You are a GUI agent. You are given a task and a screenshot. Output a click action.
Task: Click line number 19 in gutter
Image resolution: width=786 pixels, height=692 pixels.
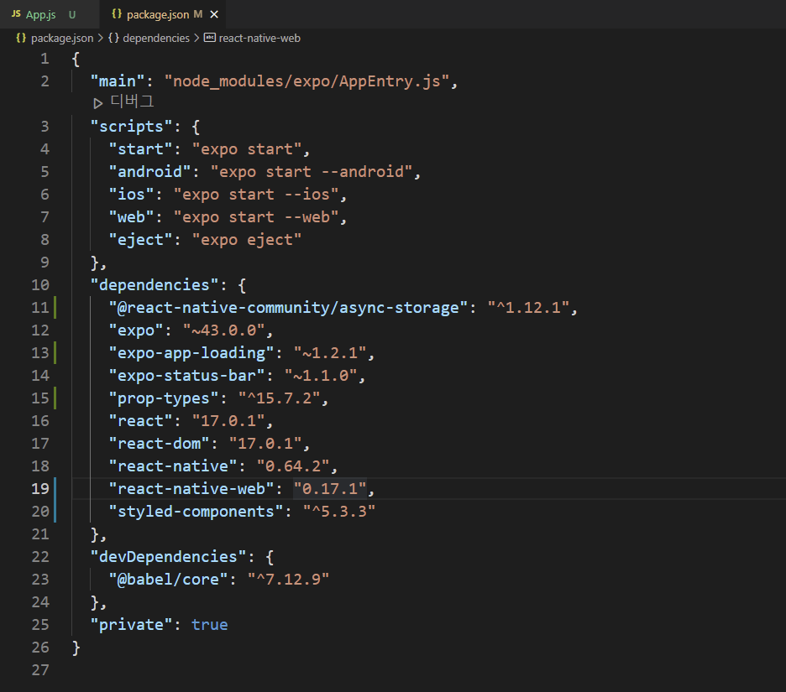(40, 489)
